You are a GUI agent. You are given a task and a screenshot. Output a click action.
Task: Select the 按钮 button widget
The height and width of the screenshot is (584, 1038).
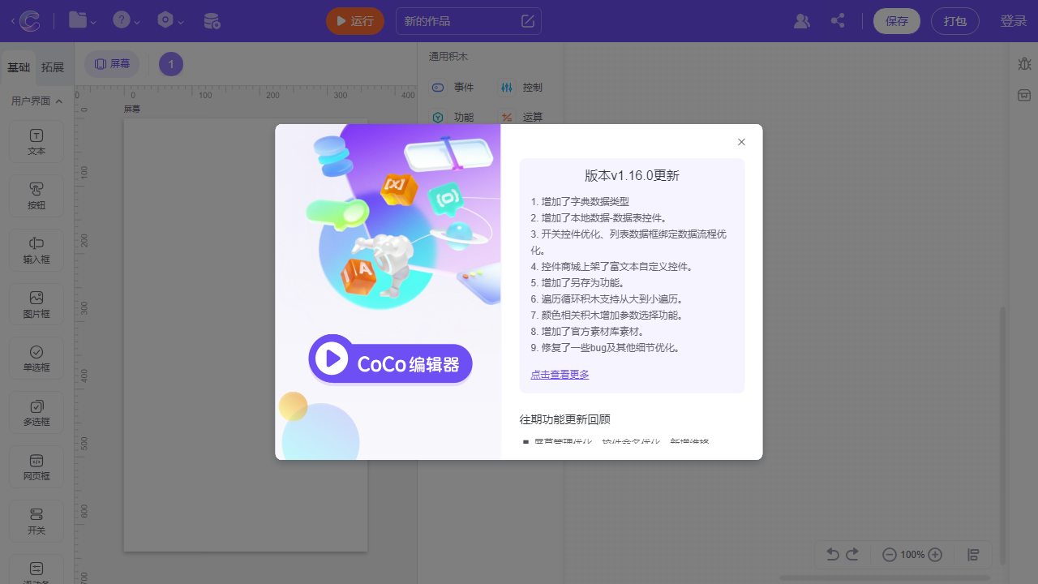click(x=36, y=195)
